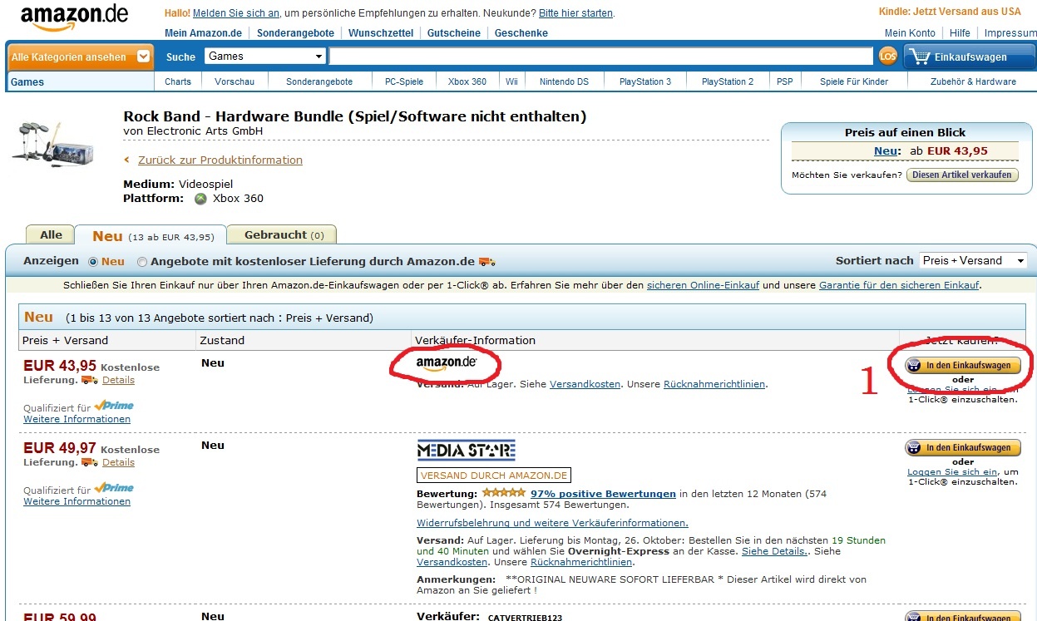Open sicheren Online-Einkauf link
Screen dimensions: 1037x621
703,285
